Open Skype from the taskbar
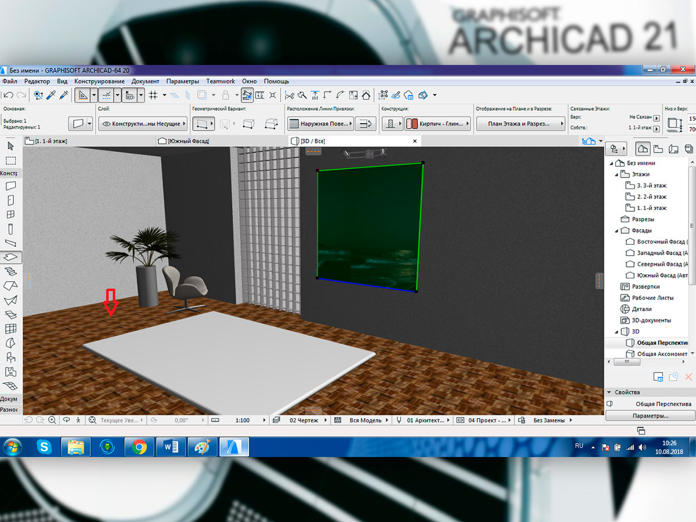Image resolution: width=696 pixels, height=522 pixels. [45, 447]
